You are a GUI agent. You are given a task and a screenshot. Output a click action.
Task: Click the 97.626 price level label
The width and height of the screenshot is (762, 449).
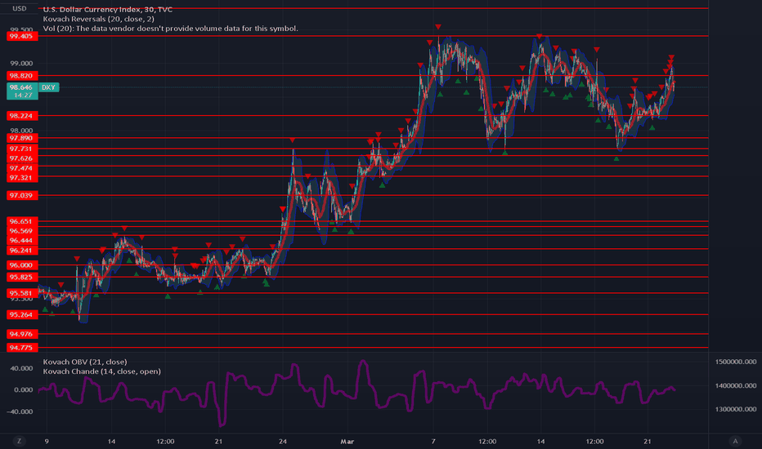(22, 158)
